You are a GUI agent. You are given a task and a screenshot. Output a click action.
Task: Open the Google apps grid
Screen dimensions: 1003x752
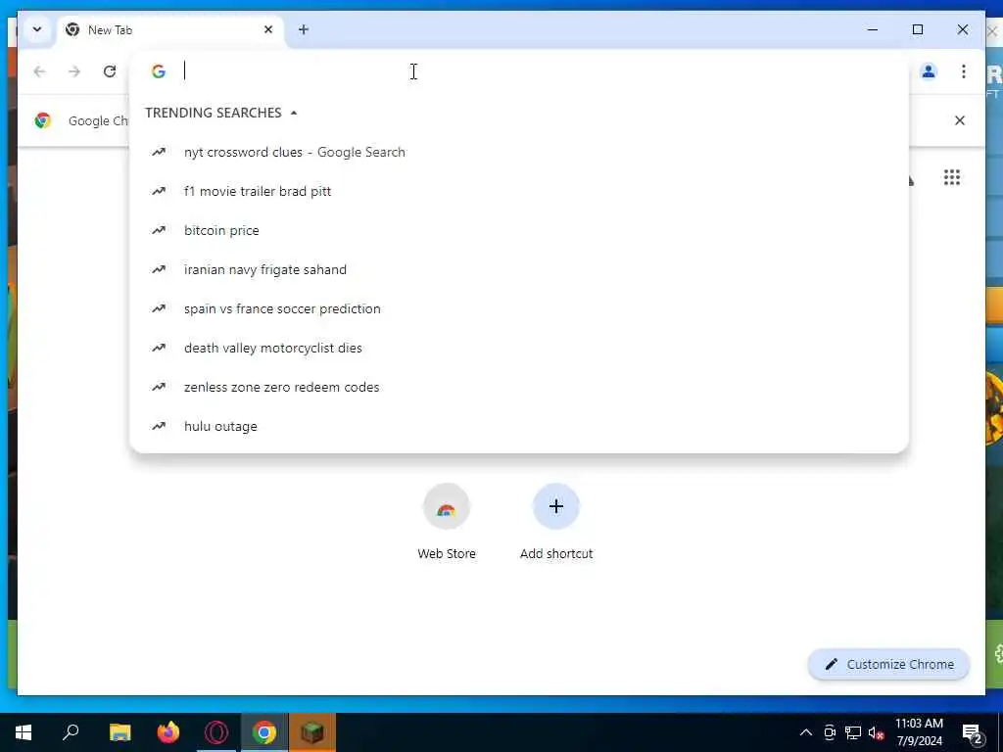(x=952, y=177)
